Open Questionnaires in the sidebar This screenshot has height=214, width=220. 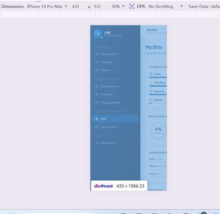(x=115, y=86)
